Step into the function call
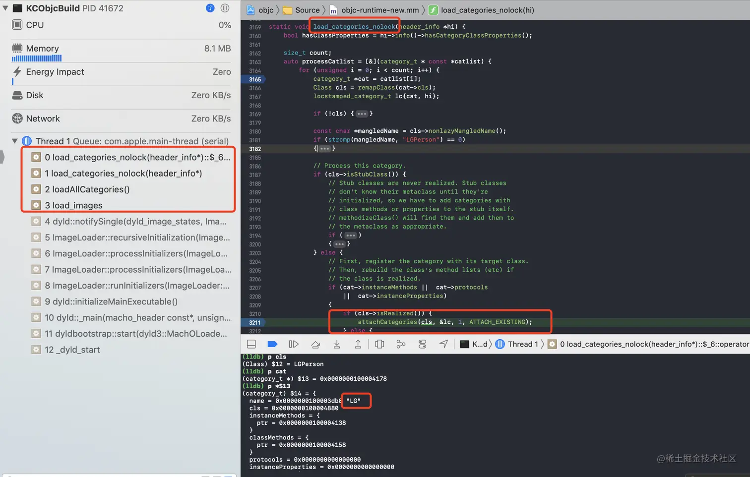750x477 pixels. (x=337, y=344)
